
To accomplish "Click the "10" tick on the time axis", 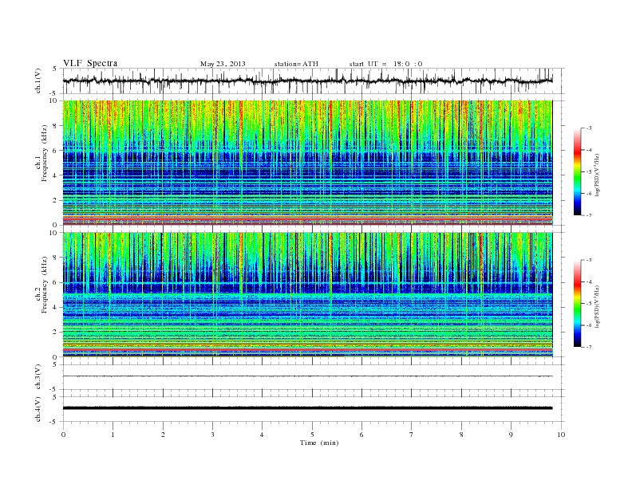I will (561, 435).
